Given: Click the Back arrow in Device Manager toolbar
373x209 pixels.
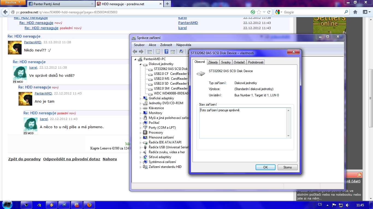Looking at the screenshot, I should (x=135, y=52).
